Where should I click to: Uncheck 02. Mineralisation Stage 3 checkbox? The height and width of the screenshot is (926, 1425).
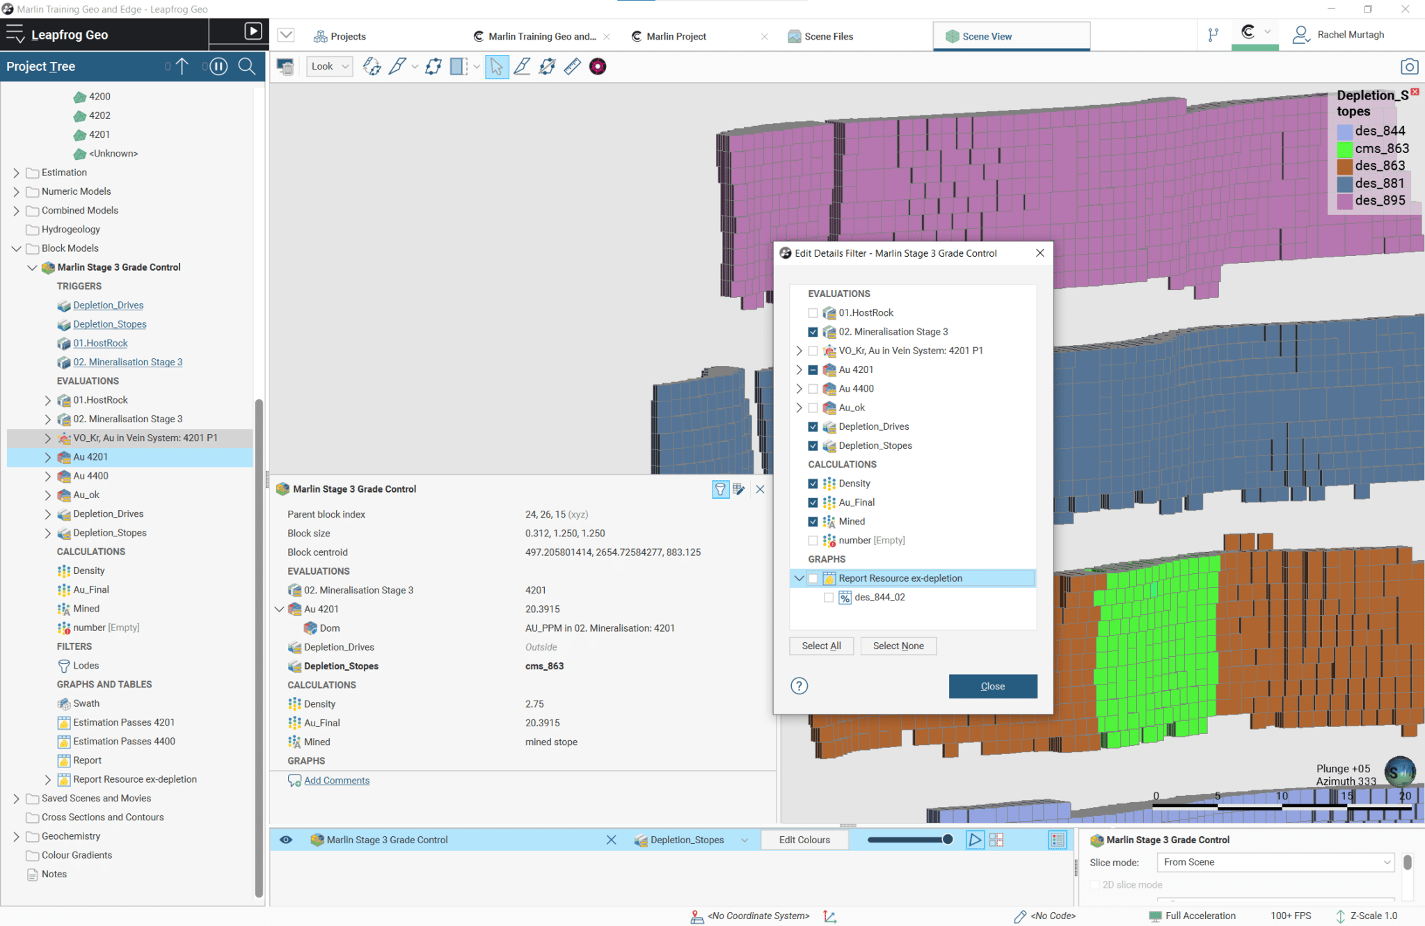click(x=813, y=332)
